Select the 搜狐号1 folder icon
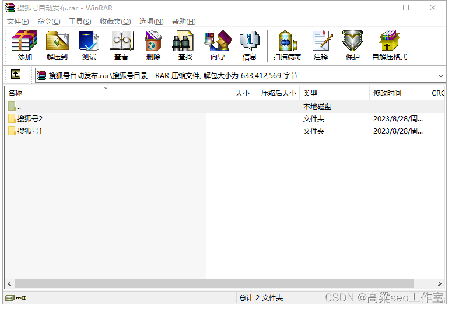 [x=12, y=131]
